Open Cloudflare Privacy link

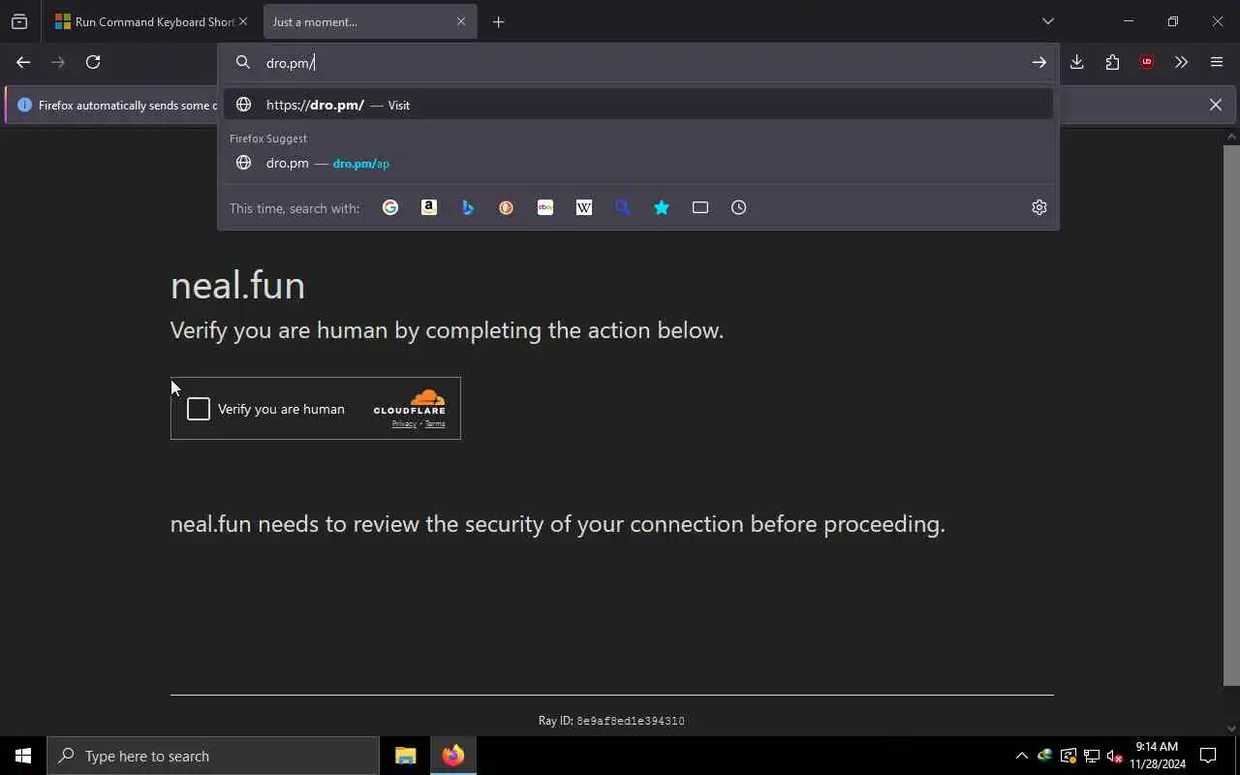point(404,423)
